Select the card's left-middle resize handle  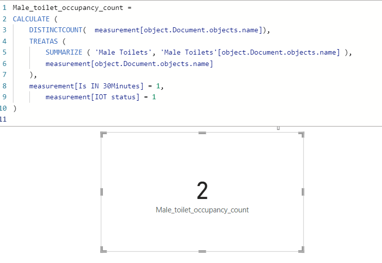102,192
